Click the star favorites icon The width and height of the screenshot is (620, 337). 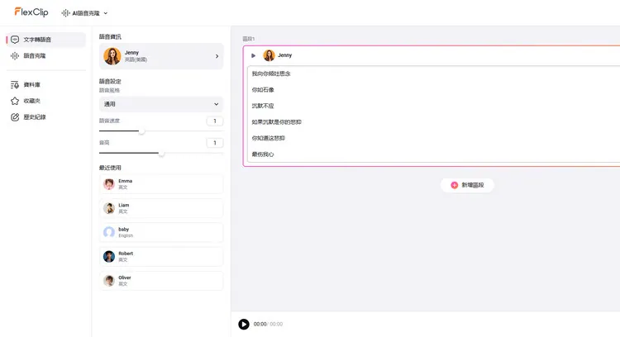pyautogui.click(x=15, y=101)
